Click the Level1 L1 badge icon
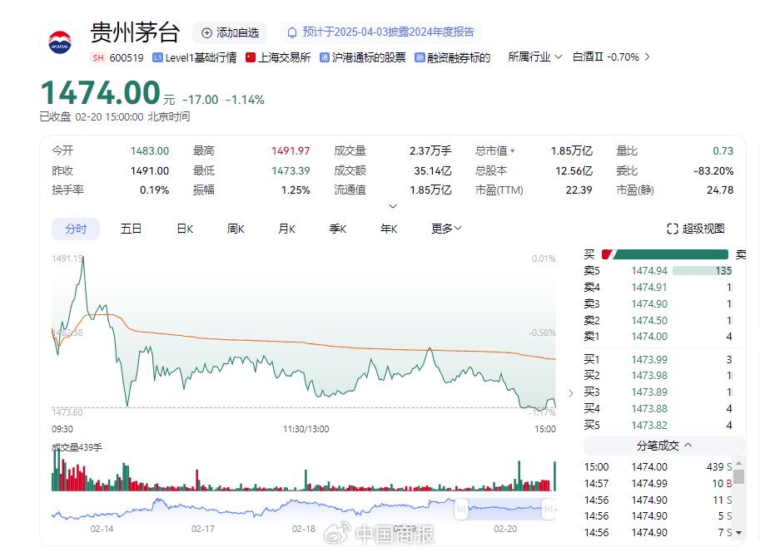 [x=157, y=57]
